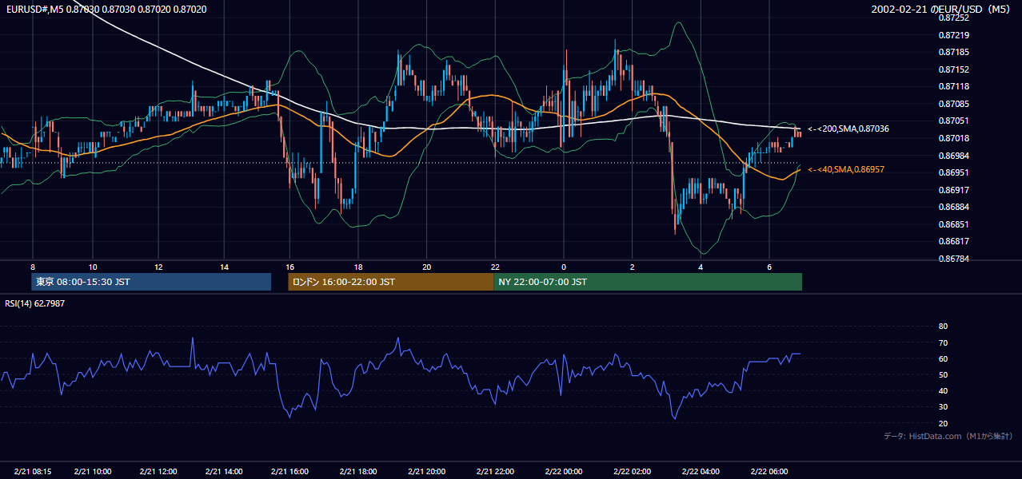Click price axis value 0.86784
The width and height of the screenshot is (1022, 479).
953,259
